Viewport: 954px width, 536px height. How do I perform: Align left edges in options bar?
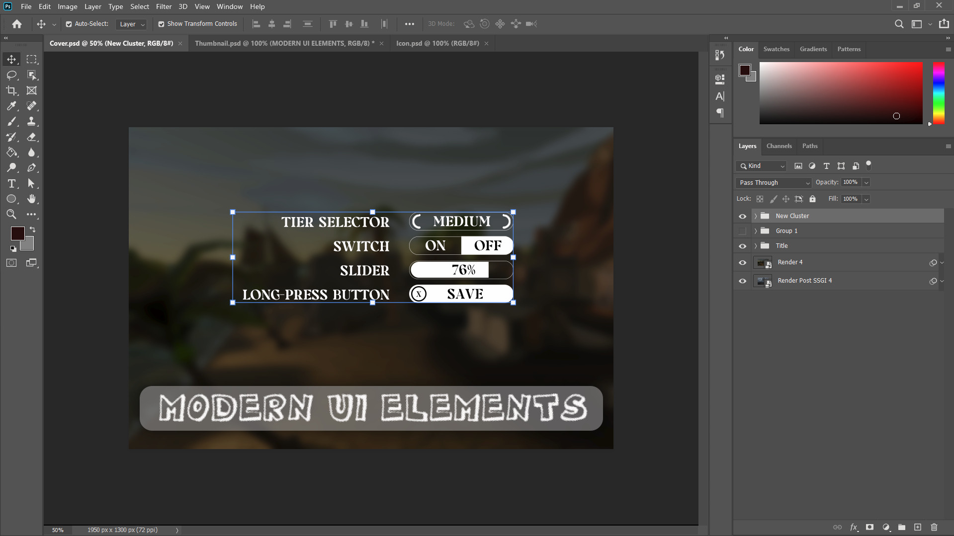(x=257, y=24)
